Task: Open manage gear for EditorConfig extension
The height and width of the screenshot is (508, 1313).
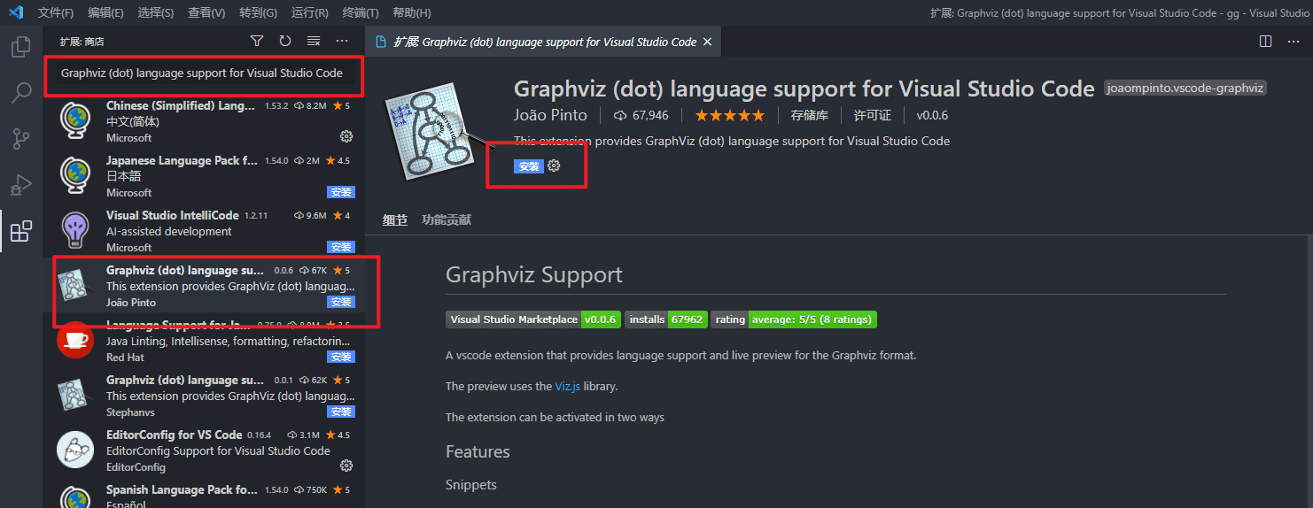Action: point(346,466)
